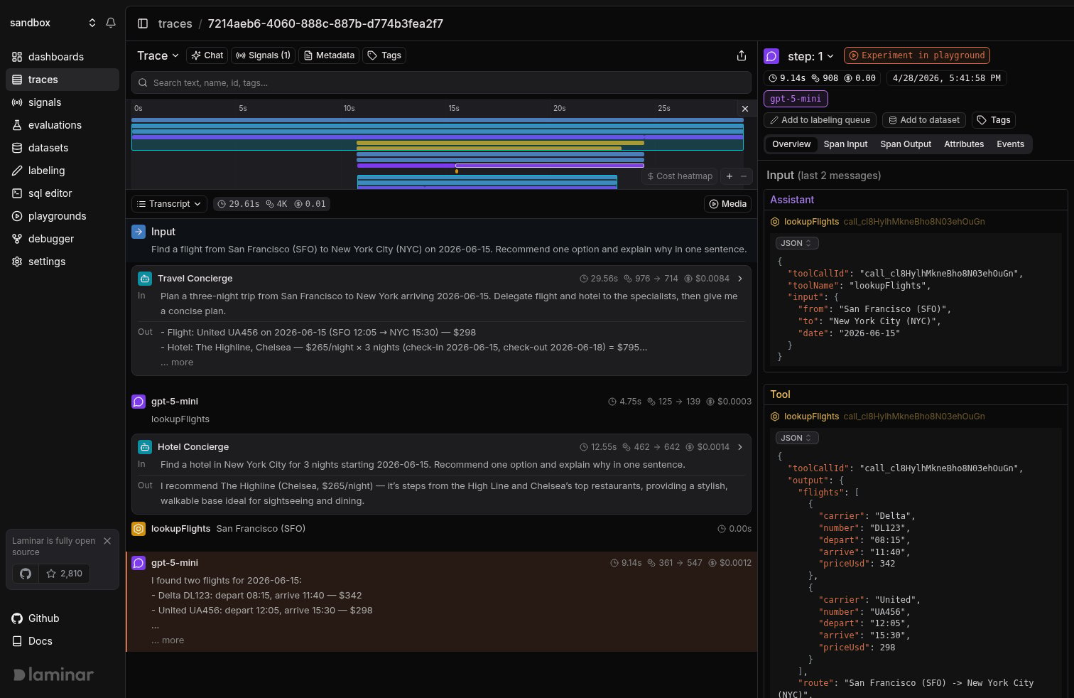Click the yellow span bar in timeline

pyautogui.click(x=500, y=143)
